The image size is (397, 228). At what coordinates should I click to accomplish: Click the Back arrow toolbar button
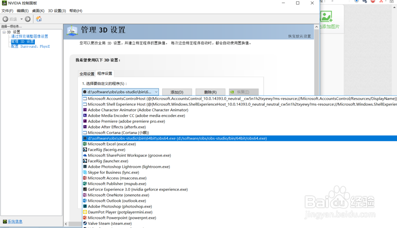point(5,19)
